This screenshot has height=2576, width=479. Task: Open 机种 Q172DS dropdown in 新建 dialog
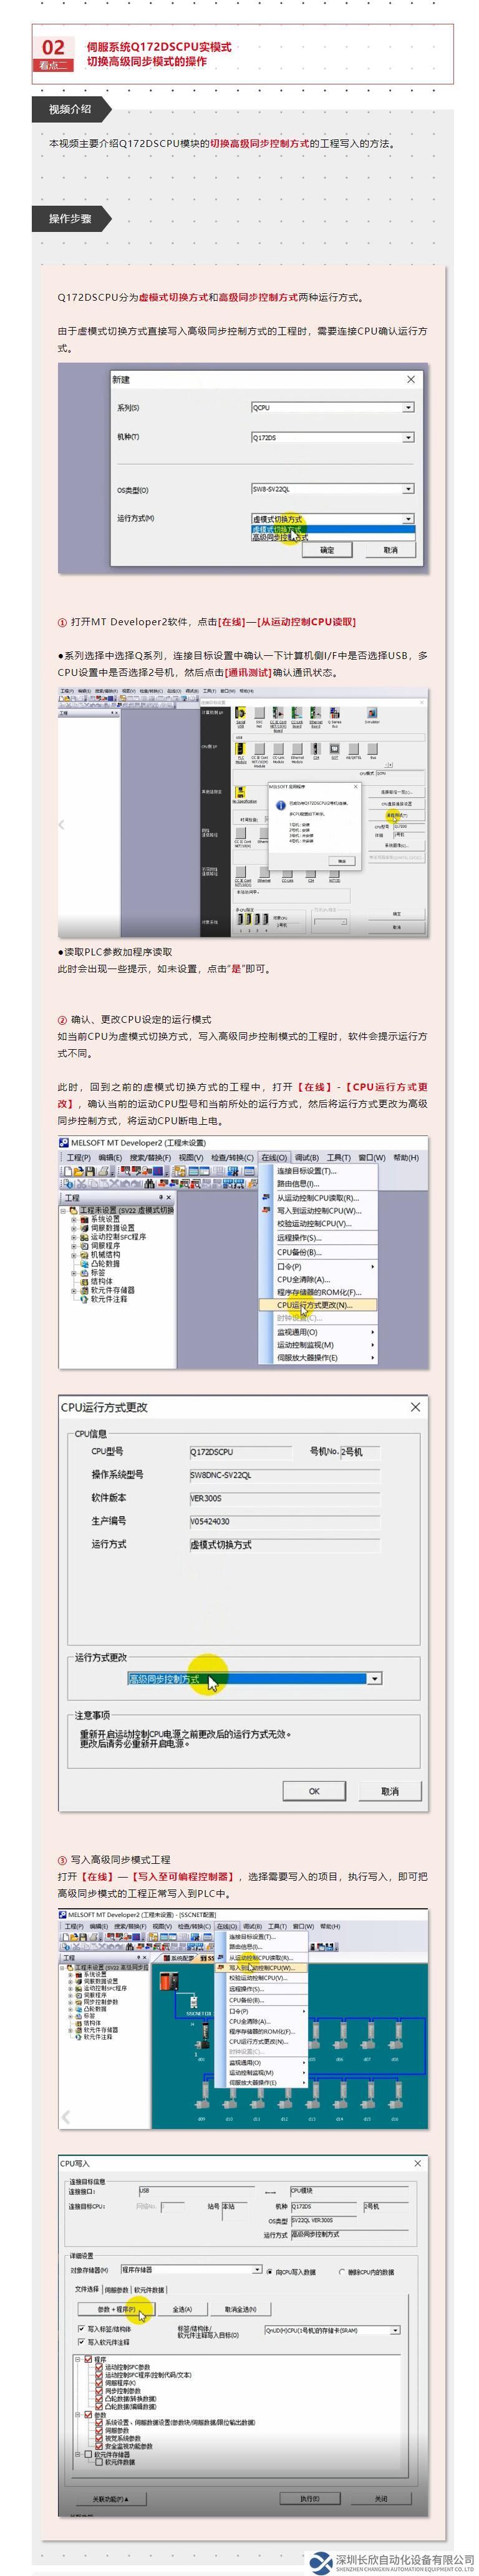coord(408,437)
